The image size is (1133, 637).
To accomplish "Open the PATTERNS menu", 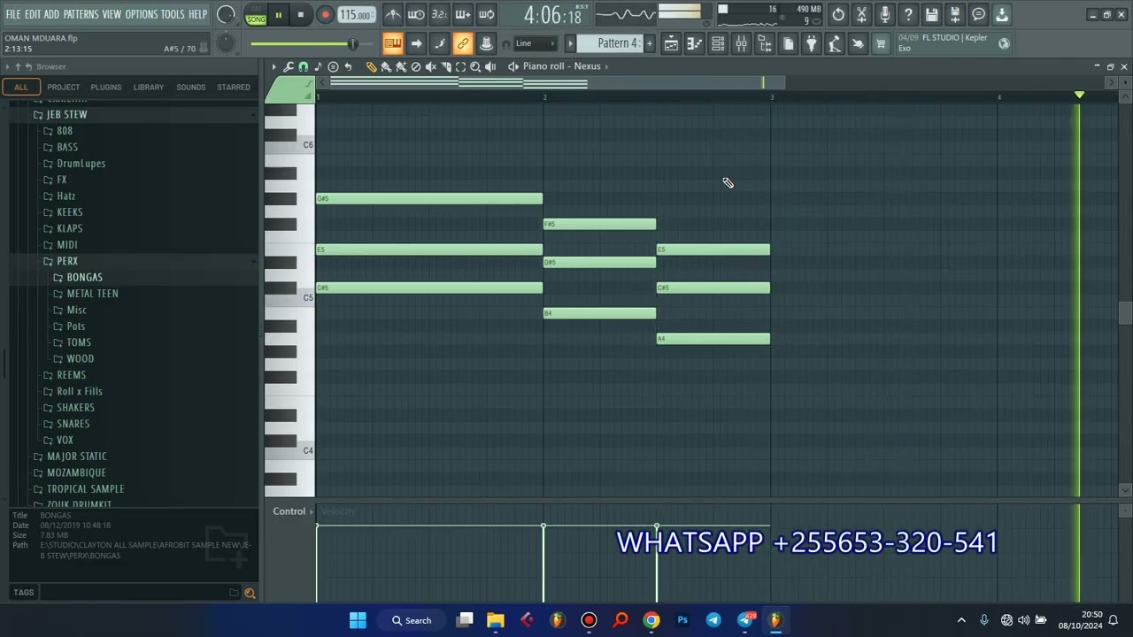I will (81, 14).
